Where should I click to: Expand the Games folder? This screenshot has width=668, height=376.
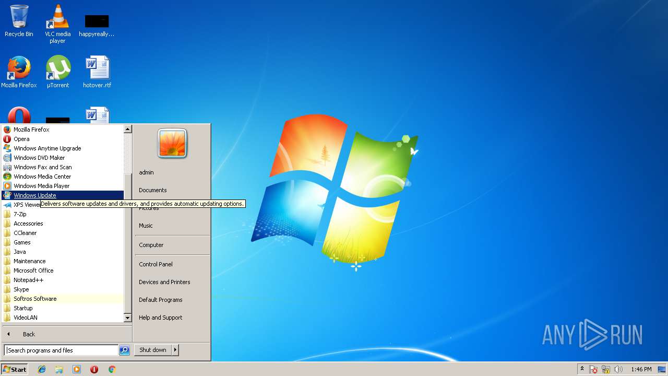tap(63, 242)
